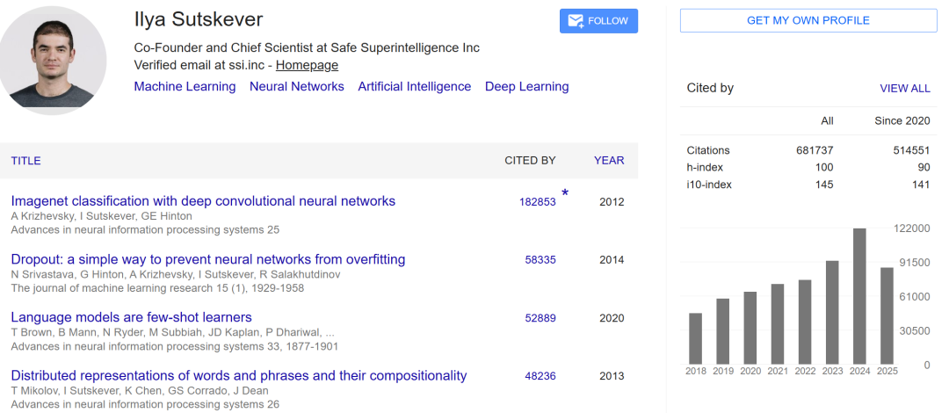Open the Artificial Intelligence topic link
This screenshot has height=413, width=949.
[414, 87]
